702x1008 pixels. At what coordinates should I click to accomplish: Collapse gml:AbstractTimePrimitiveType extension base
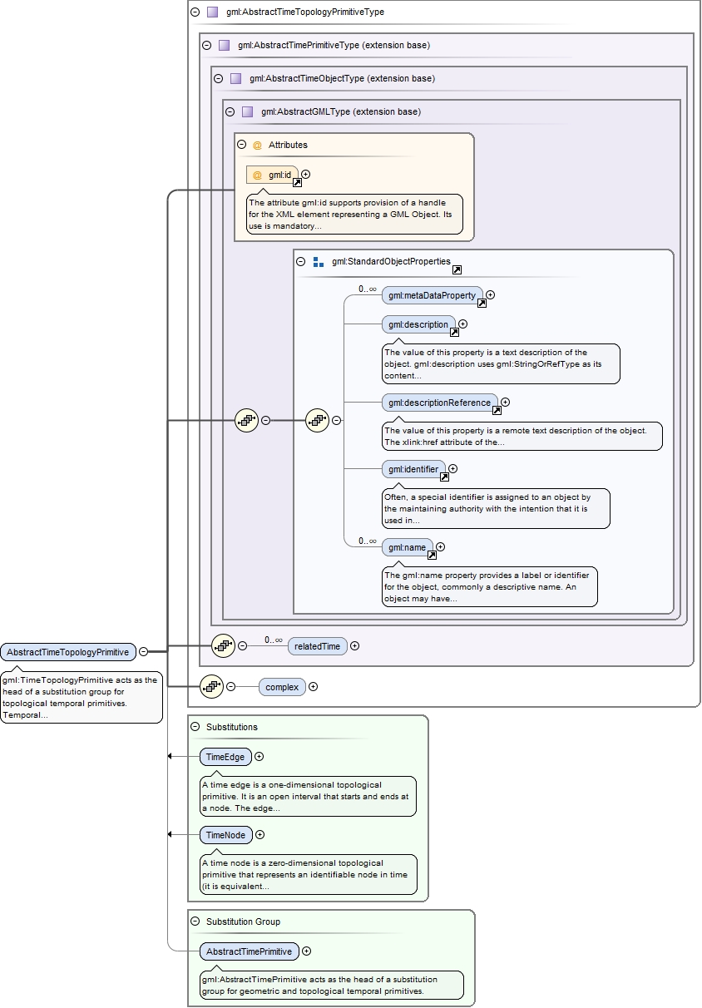(x=206, y=46)
